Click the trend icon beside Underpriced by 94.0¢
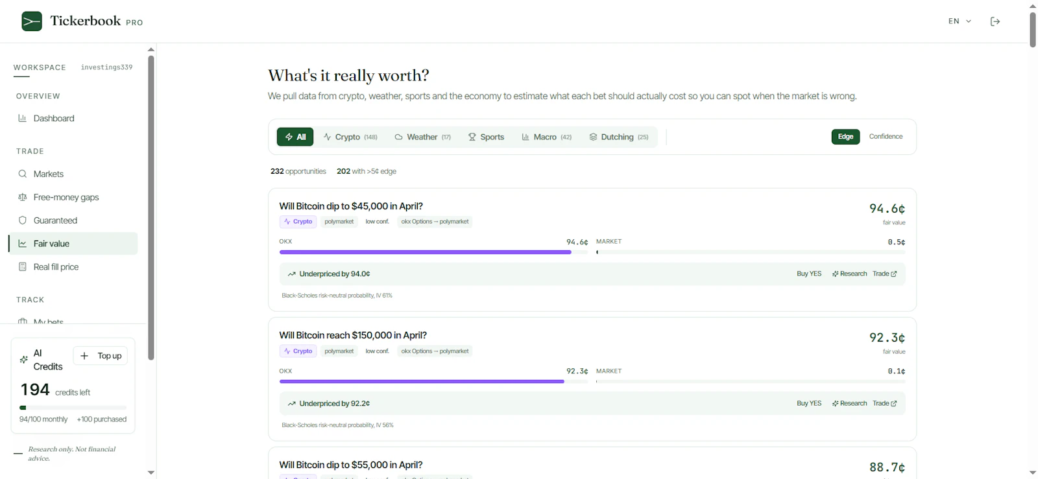Image resolution: width=1038 pixels, height=479 pixels. click(x=292, y=274)
